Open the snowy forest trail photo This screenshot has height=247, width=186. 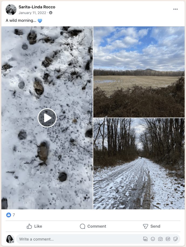pos(139,164)
